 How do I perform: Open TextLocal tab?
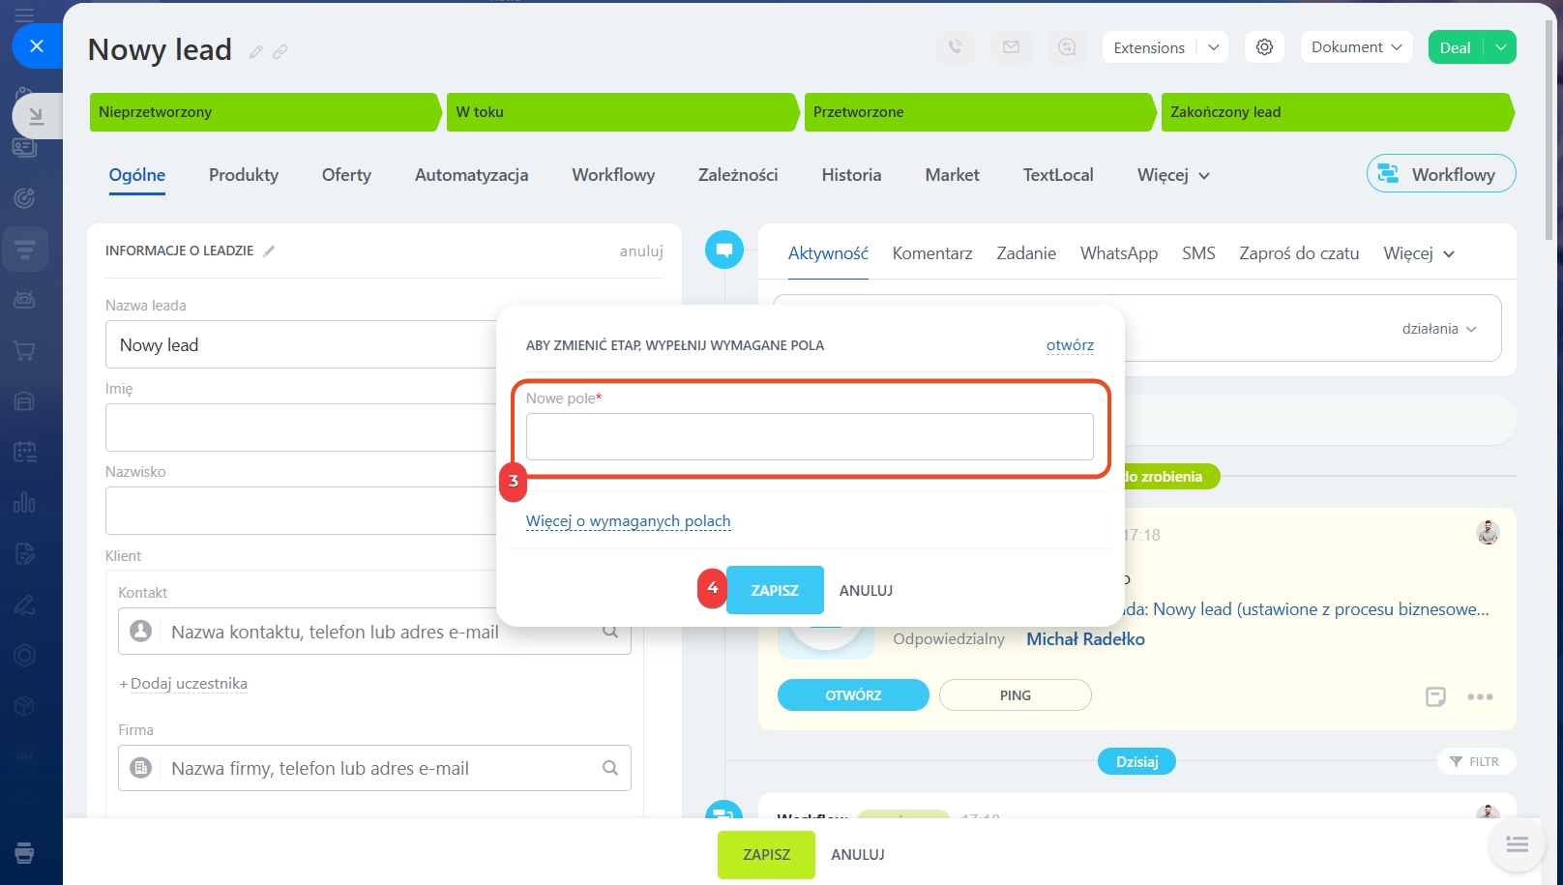pyautogui.click(x=1058, y=175)
